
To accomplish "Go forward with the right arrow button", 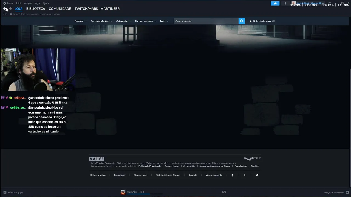I will [x=10, y=9].
